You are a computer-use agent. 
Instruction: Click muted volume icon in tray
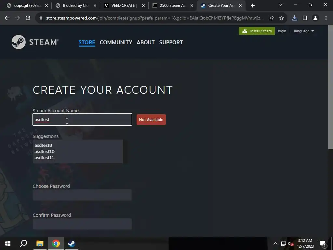point(291,243)
